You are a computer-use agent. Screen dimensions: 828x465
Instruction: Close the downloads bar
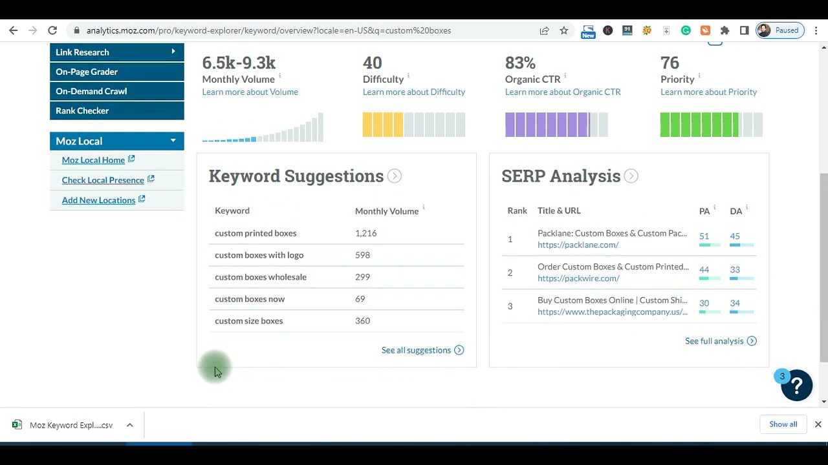click(x=818, y=424)
